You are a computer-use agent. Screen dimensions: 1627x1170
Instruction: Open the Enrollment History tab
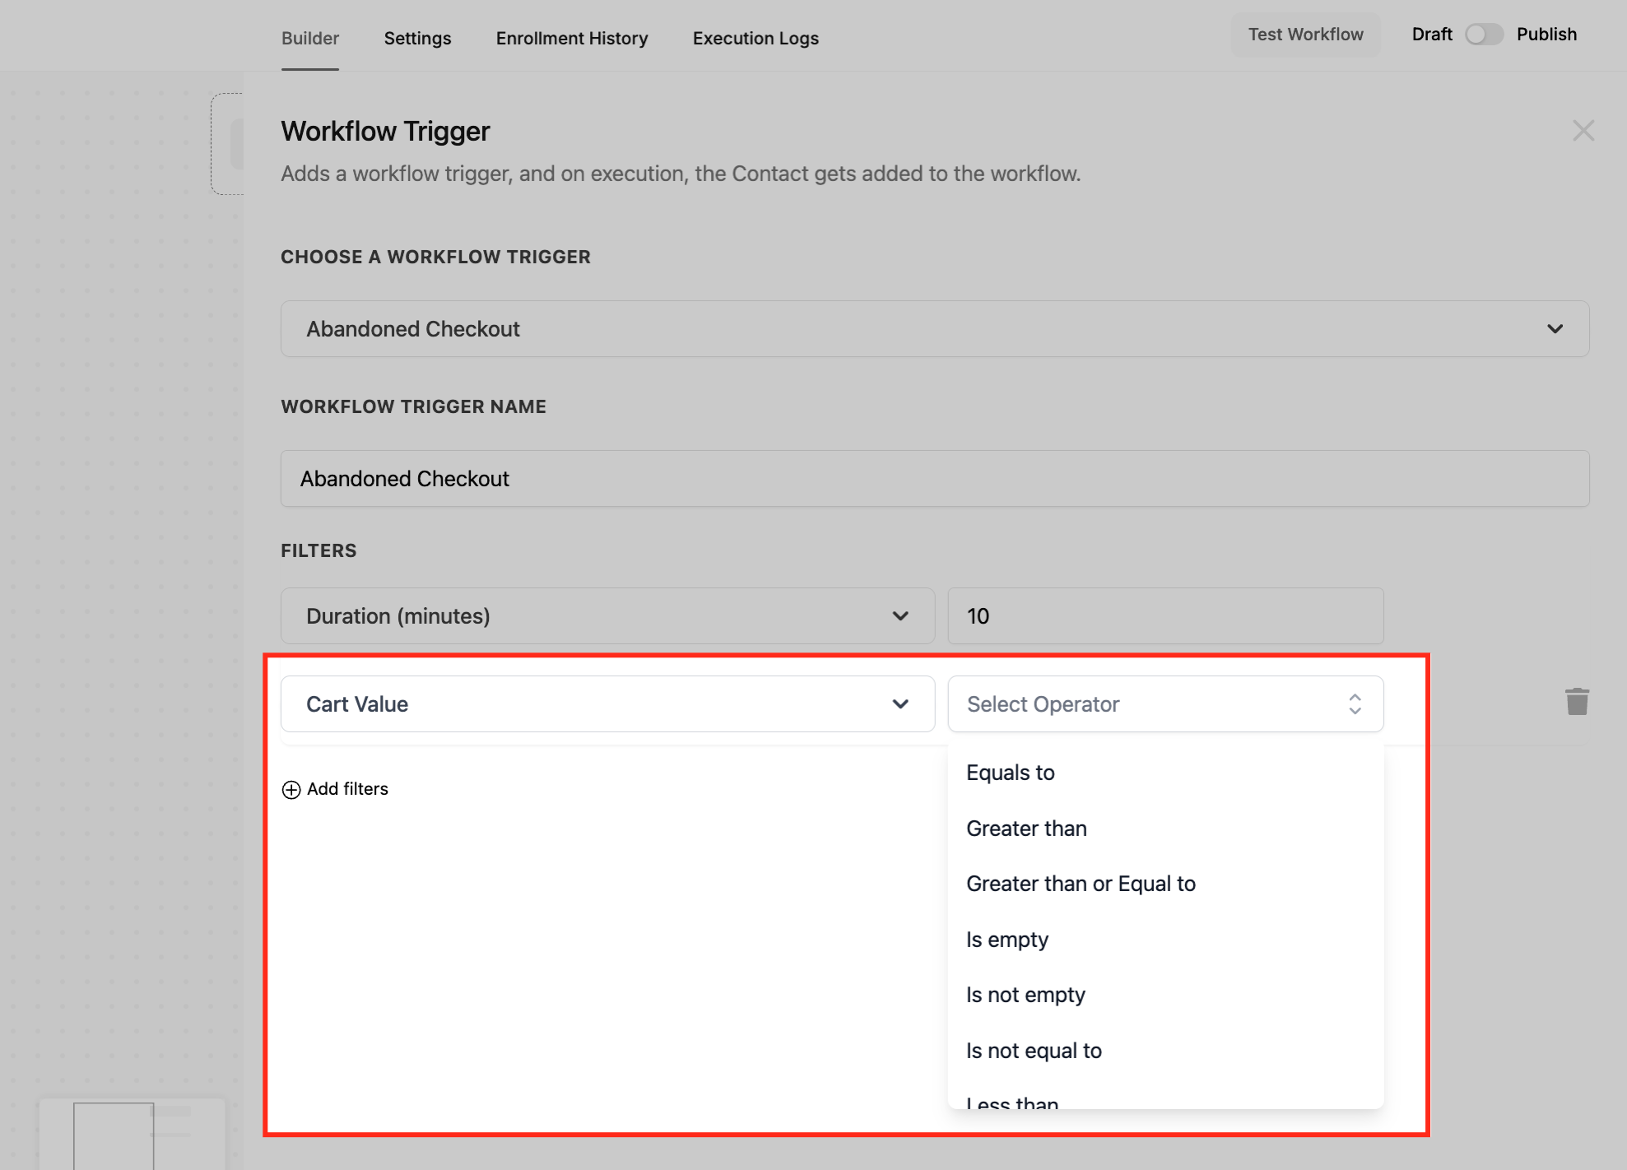coord(571,39)
